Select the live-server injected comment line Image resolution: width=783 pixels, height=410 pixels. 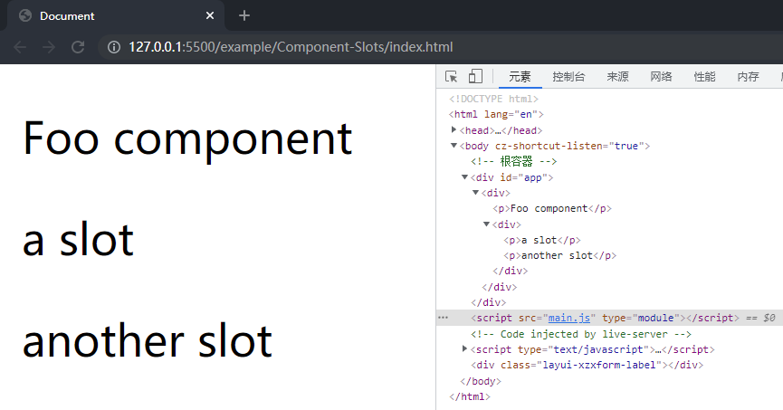click(581, 334)
